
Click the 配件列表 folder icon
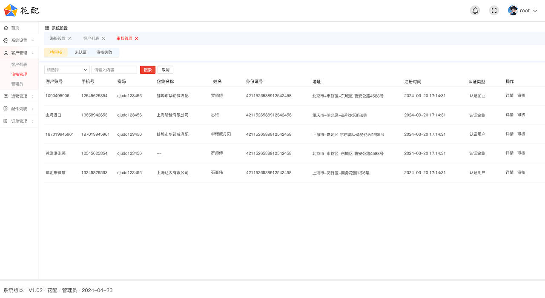pos(6,109)
